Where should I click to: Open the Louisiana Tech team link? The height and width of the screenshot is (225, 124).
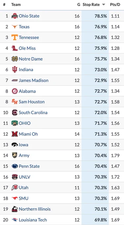[x=33, y=220]
